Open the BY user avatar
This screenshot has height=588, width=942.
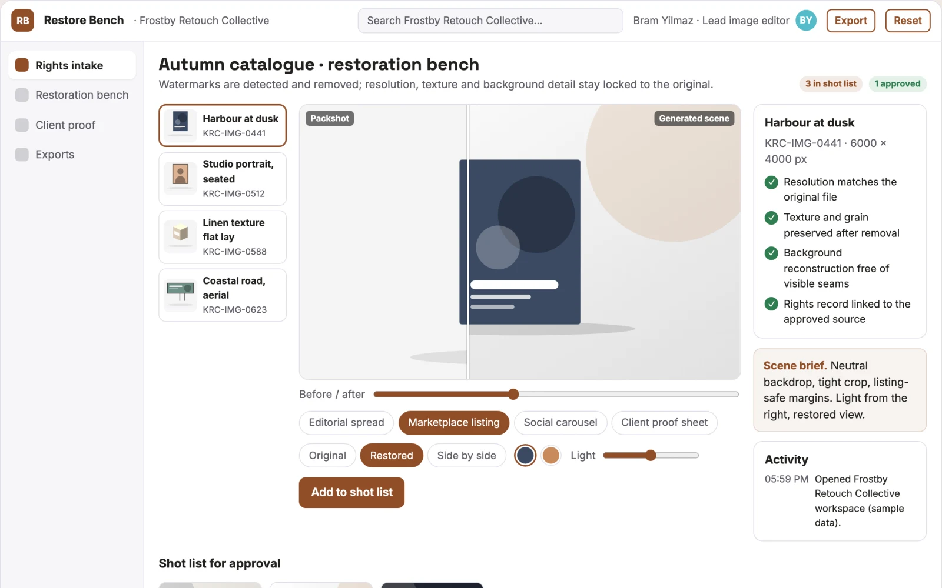click(x=806, y=21)
